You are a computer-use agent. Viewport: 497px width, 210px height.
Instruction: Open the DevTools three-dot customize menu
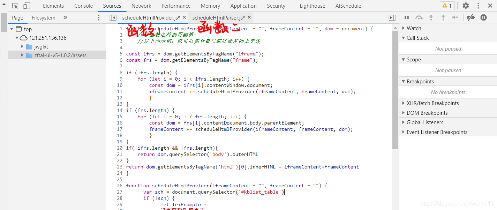point(478,6)
